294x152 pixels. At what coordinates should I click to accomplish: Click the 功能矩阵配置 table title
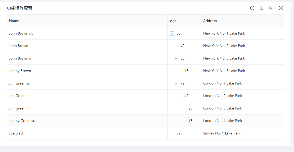[x=19, y=8]
